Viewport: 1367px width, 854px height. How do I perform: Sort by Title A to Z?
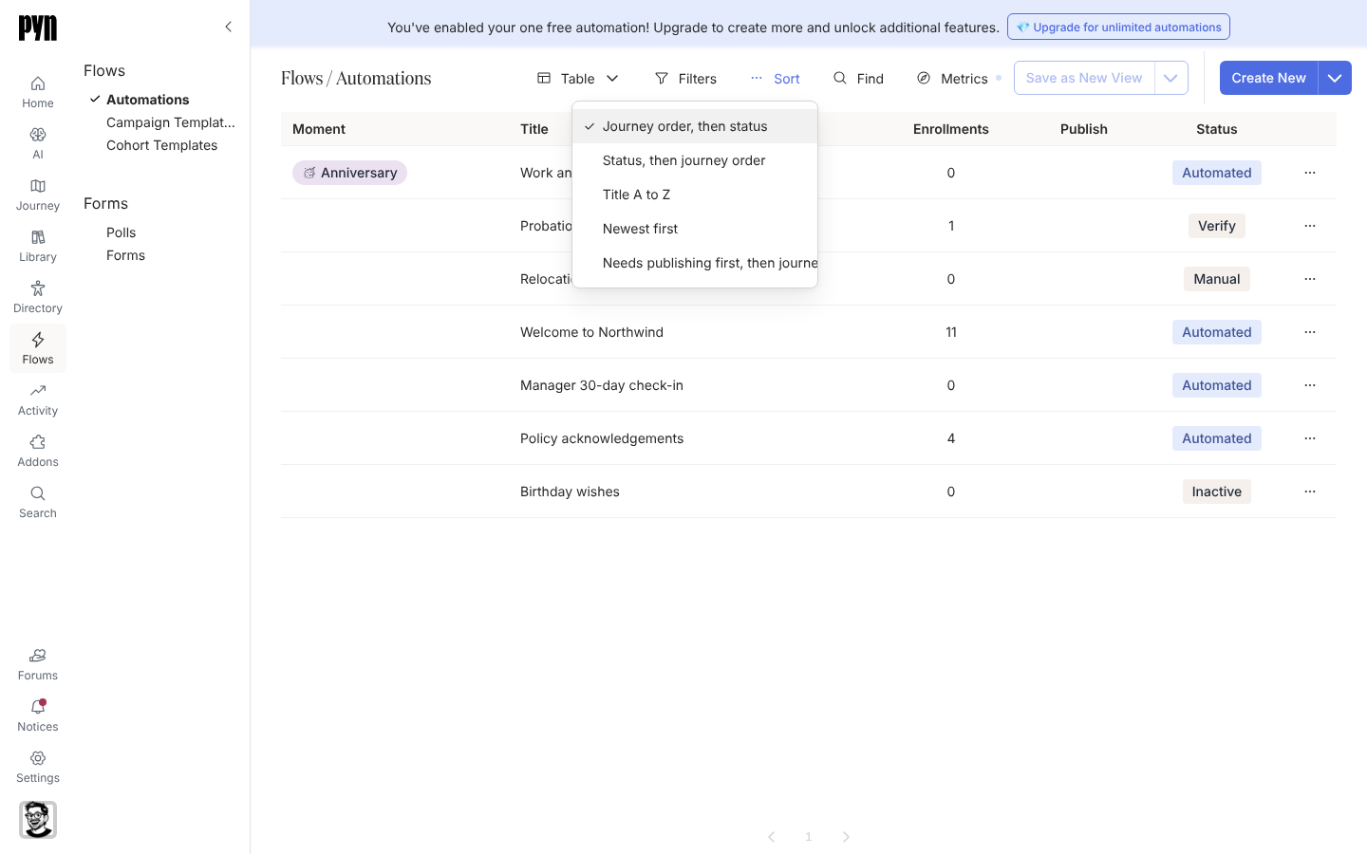(x=695, y=195)
